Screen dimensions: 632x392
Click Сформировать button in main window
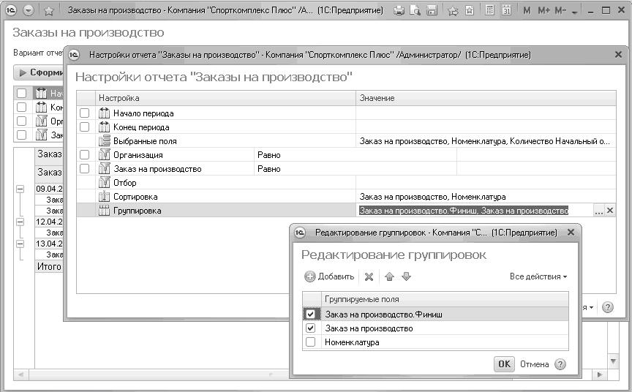click(39, 72)
